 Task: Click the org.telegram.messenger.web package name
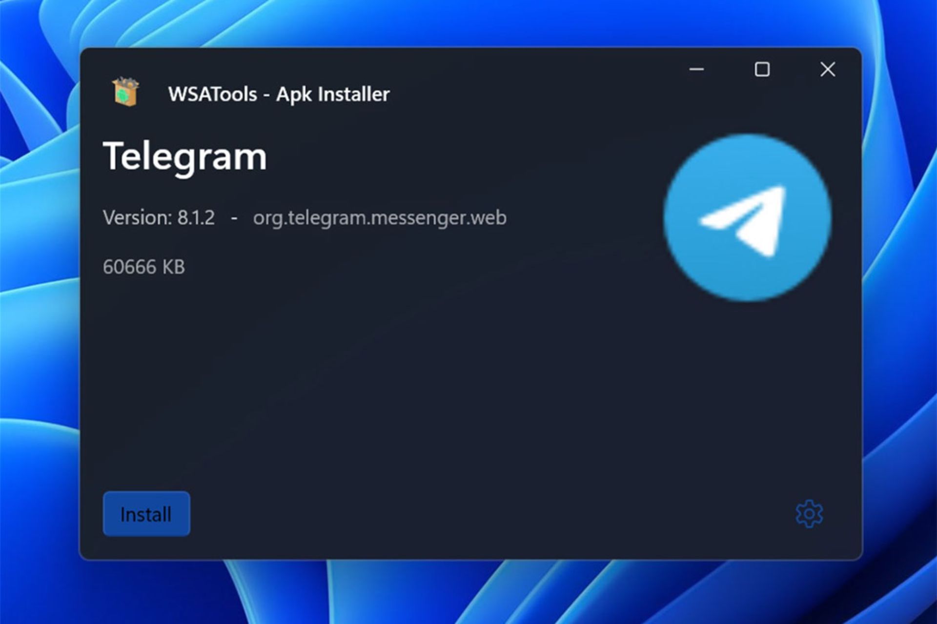pyautogui.click(x=380, y=218)
